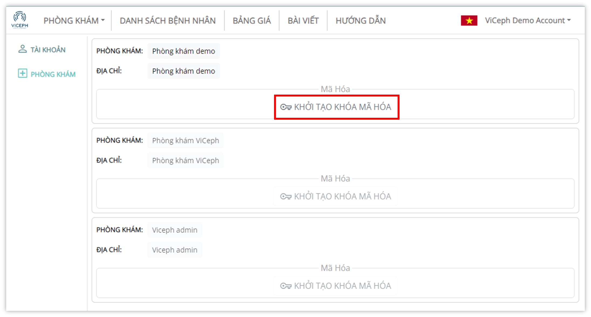Click 'Mã Hóa' label in Phòng khám demo card

coord(335,89)
